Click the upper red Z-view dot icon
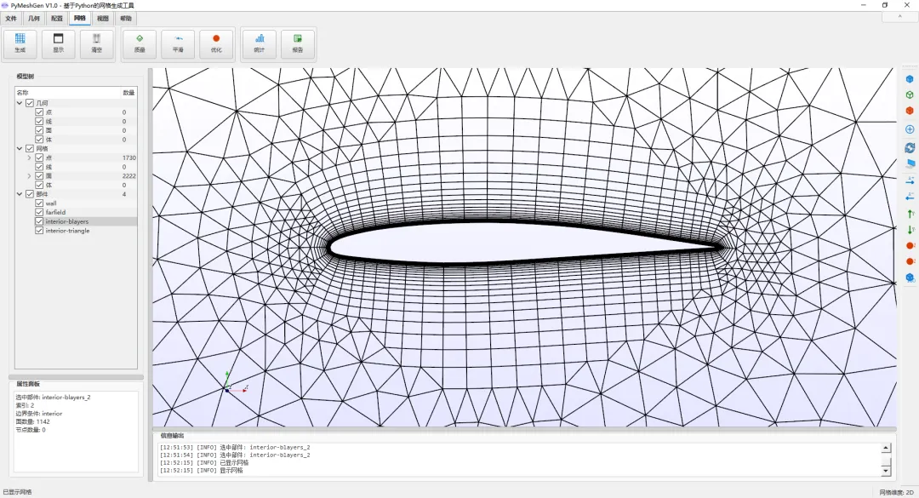Screen dimensions: 919x498 [x=910, y=245]
